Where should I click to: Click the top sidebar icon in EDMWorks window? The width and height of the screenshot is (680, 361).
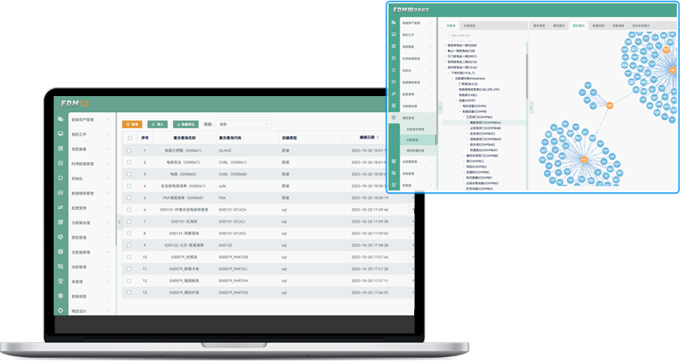(393, 22)
